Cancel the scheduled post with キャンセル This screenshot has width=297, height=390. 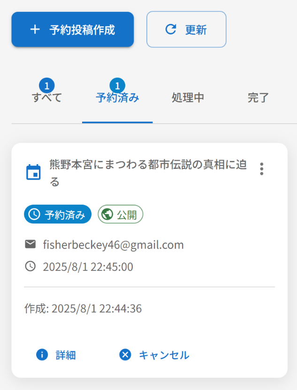[154, 355]
